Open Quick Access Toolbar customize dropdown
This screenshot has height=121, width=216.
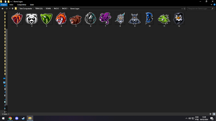click(11, 2)
